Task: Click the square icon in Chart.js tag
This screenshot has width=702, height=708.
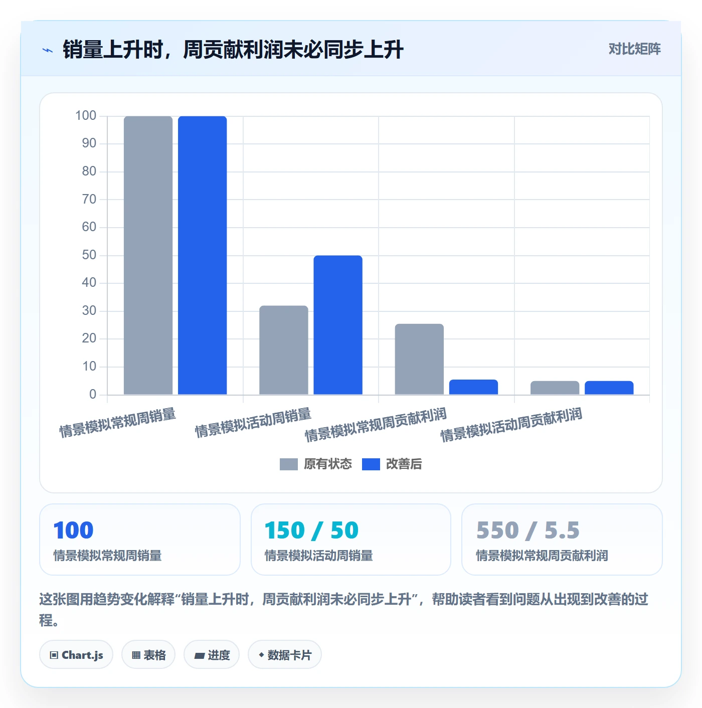Action: tap(54, 655)
